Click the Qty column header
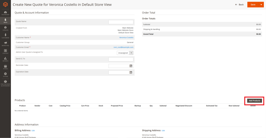This screenshot has width=266, height=138. [151, 106]
